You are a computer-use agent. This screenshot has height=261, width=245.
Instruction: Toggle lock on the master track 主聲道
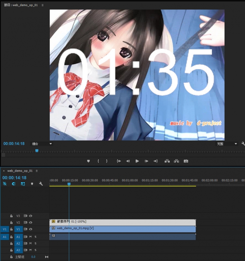point(11,257)
